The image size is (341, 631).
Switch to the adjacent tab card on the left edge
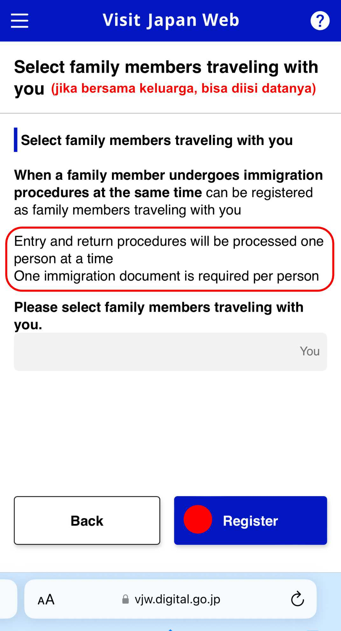(x=8, y=599)
